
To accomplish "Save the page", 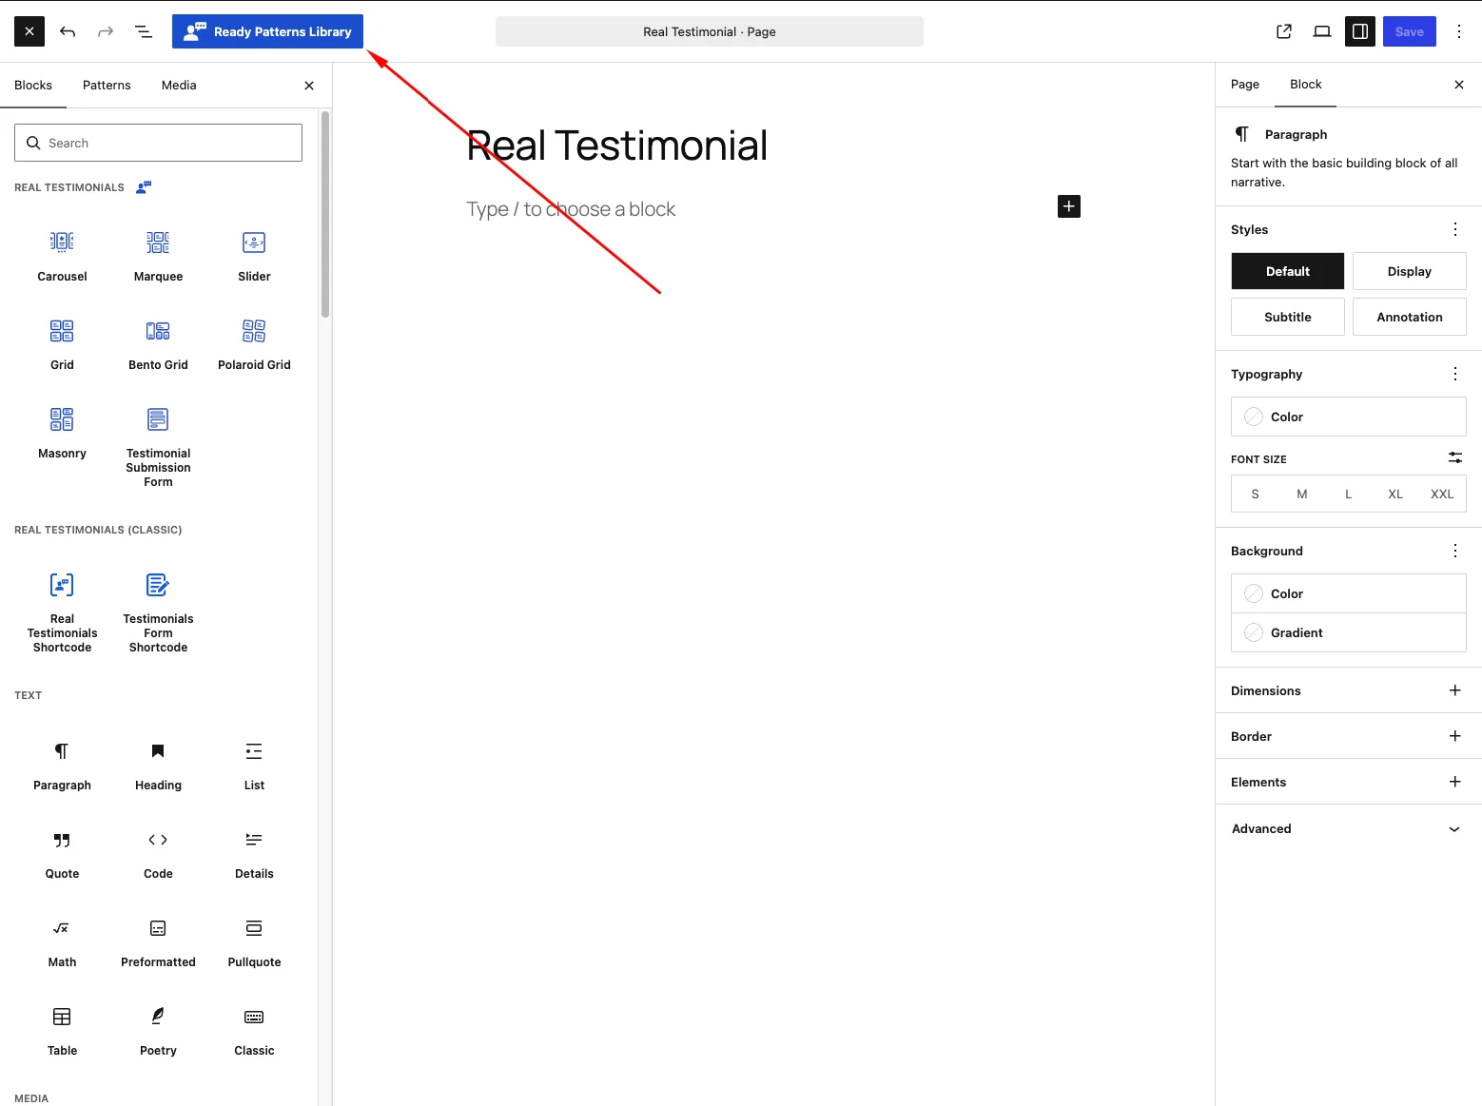I will (1410, 31).
